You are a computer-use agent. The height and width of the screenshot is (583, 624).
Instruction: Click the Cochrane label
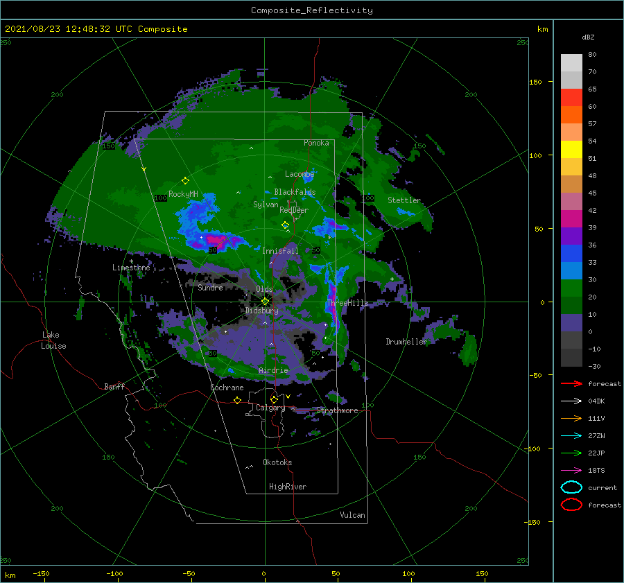point(227,388)
